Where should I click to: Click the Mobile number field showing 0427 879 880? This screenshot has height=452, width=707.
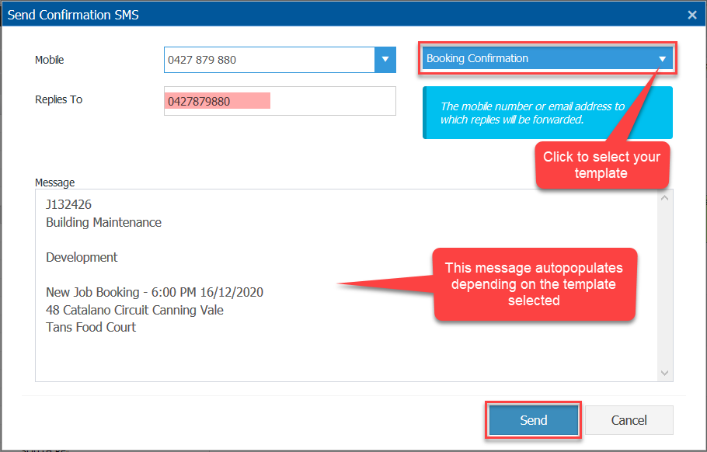pyautogui.click(x=269, y=60)
